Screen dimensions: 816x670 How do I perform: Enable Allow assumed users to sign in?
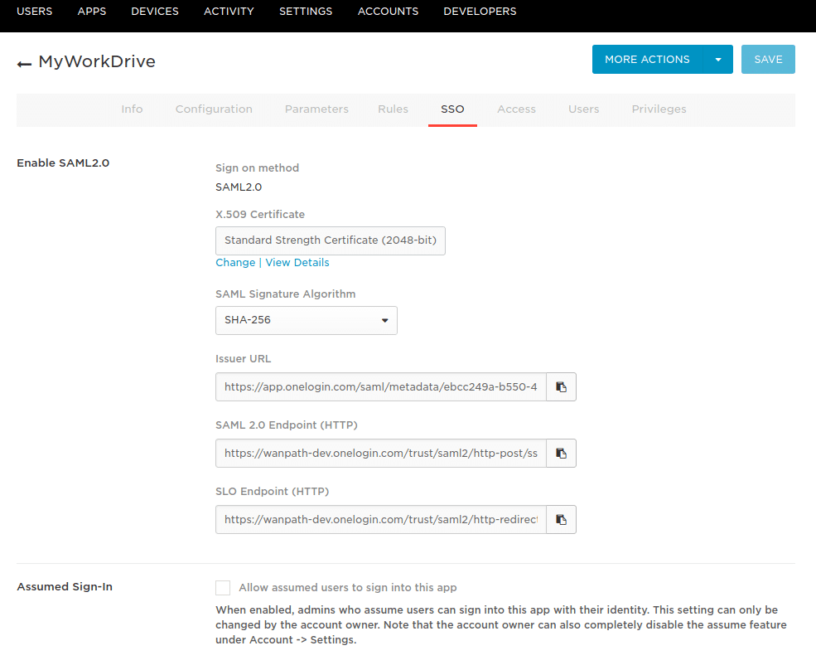coord(223,588)
